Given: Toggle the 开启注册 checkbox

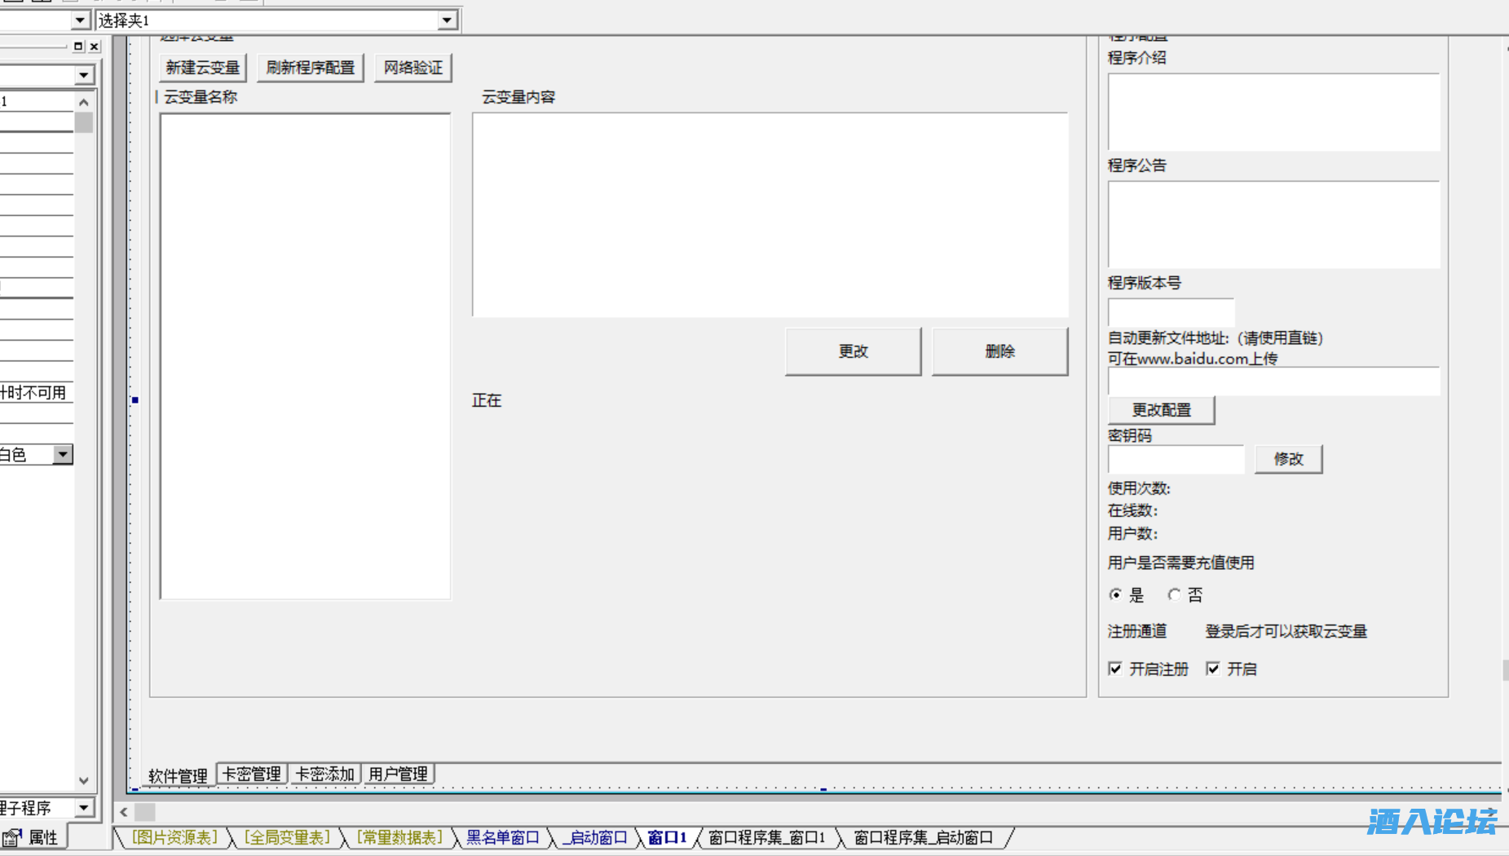Looking at the screenshot, I should coord(1115,668).
